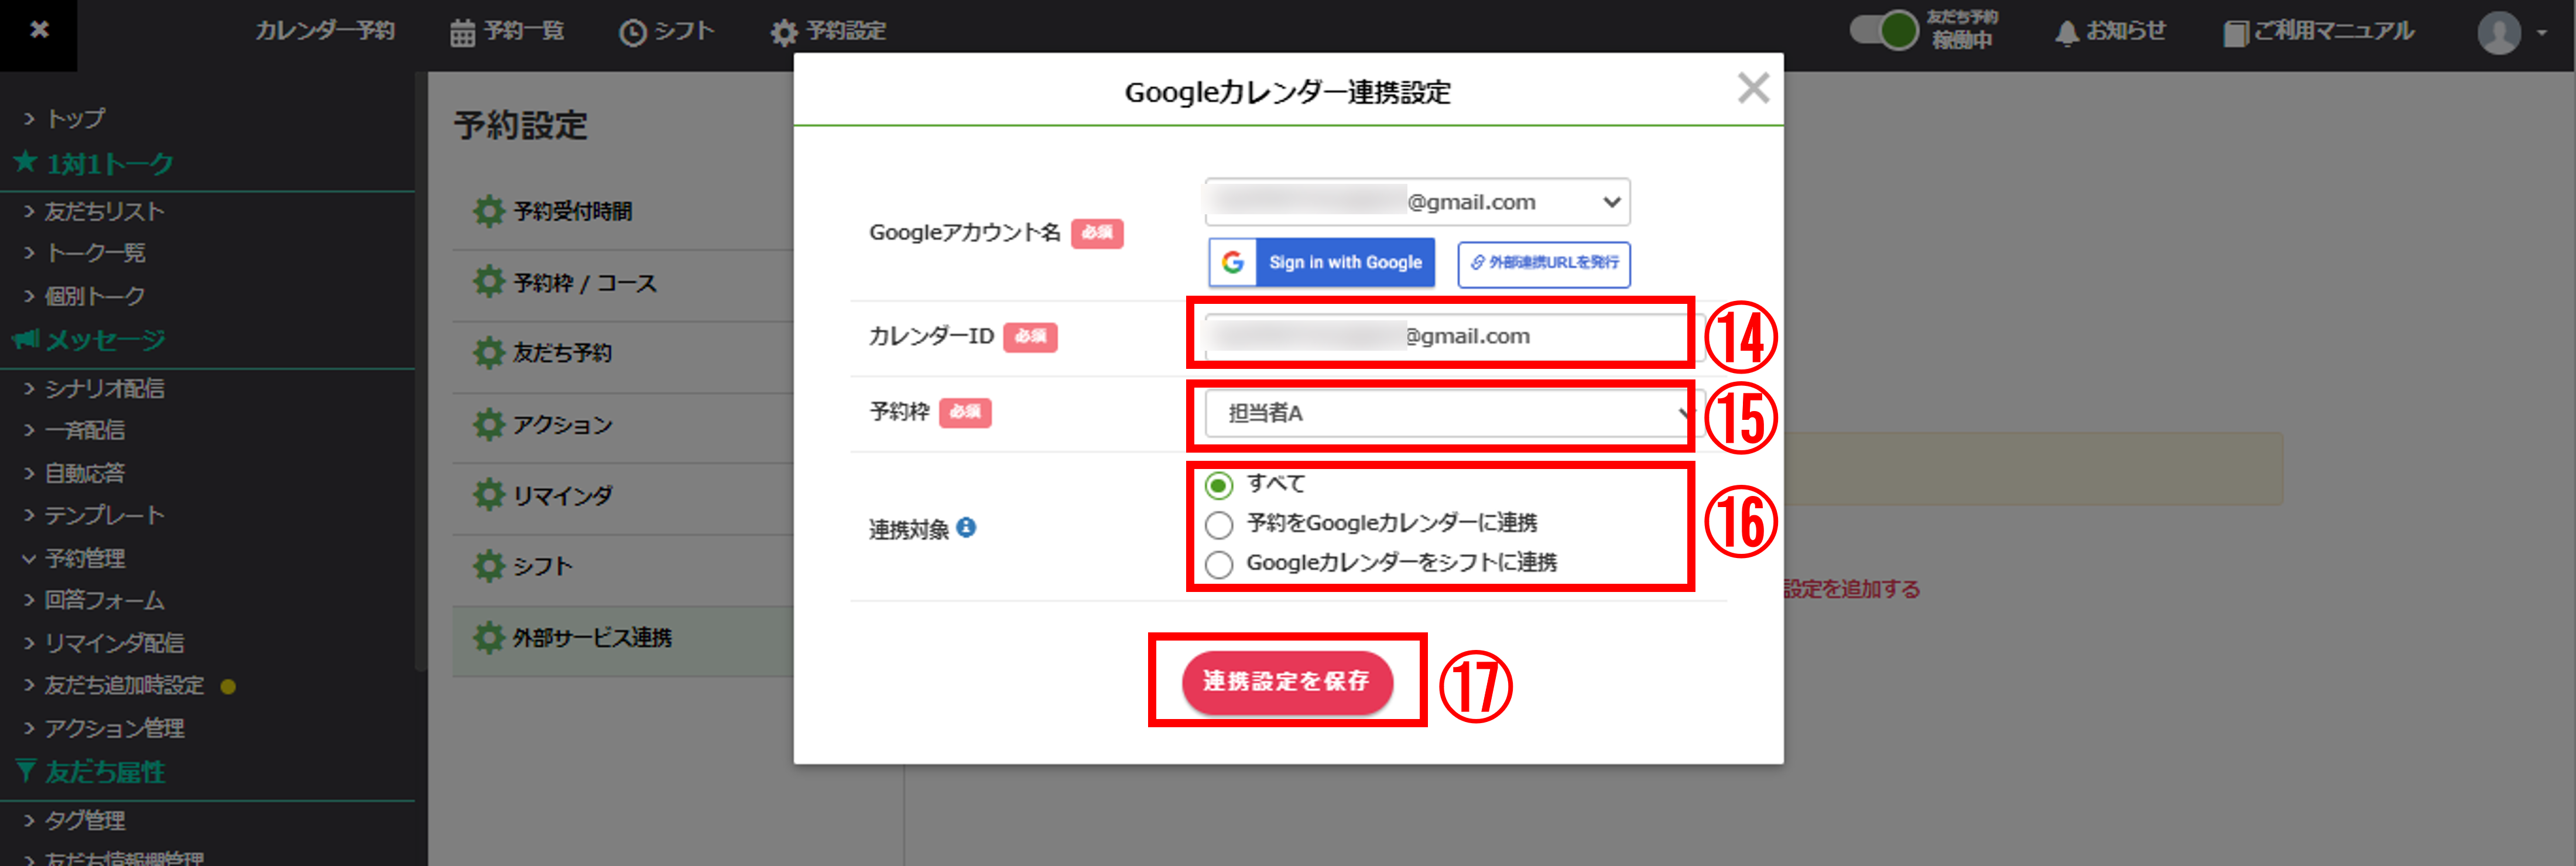2576x866 pixels.
Task: Open アクション管理 in the sidebar
Action: 115,728
